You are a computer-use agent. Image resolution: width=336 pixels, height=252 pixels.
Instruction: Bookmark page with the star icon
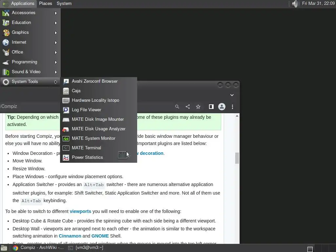point(198,107)
